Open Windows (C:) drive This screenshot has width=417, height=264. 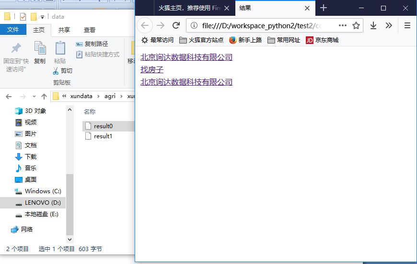click(38, 191)
